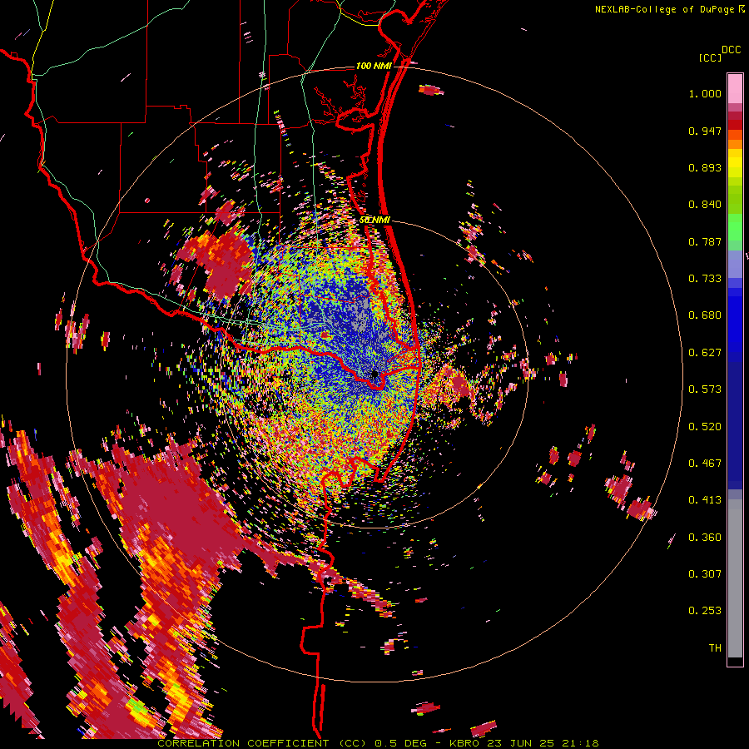This screenshot has height=749, width=749.
Task: Click the 0.5 DEG elevation text
Action: (x=400, y=743)
